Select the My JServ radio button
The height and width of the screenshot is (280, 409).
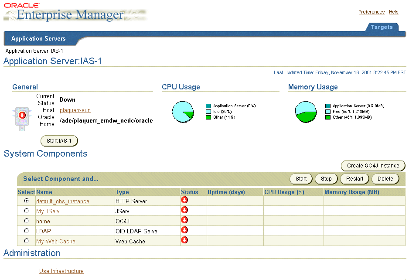click(x=26, y=210)
